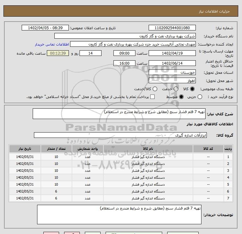Select the جزیی purchase type radio
Image resolution: width=242 pixels, height=234 pixels.
[200, 97]
